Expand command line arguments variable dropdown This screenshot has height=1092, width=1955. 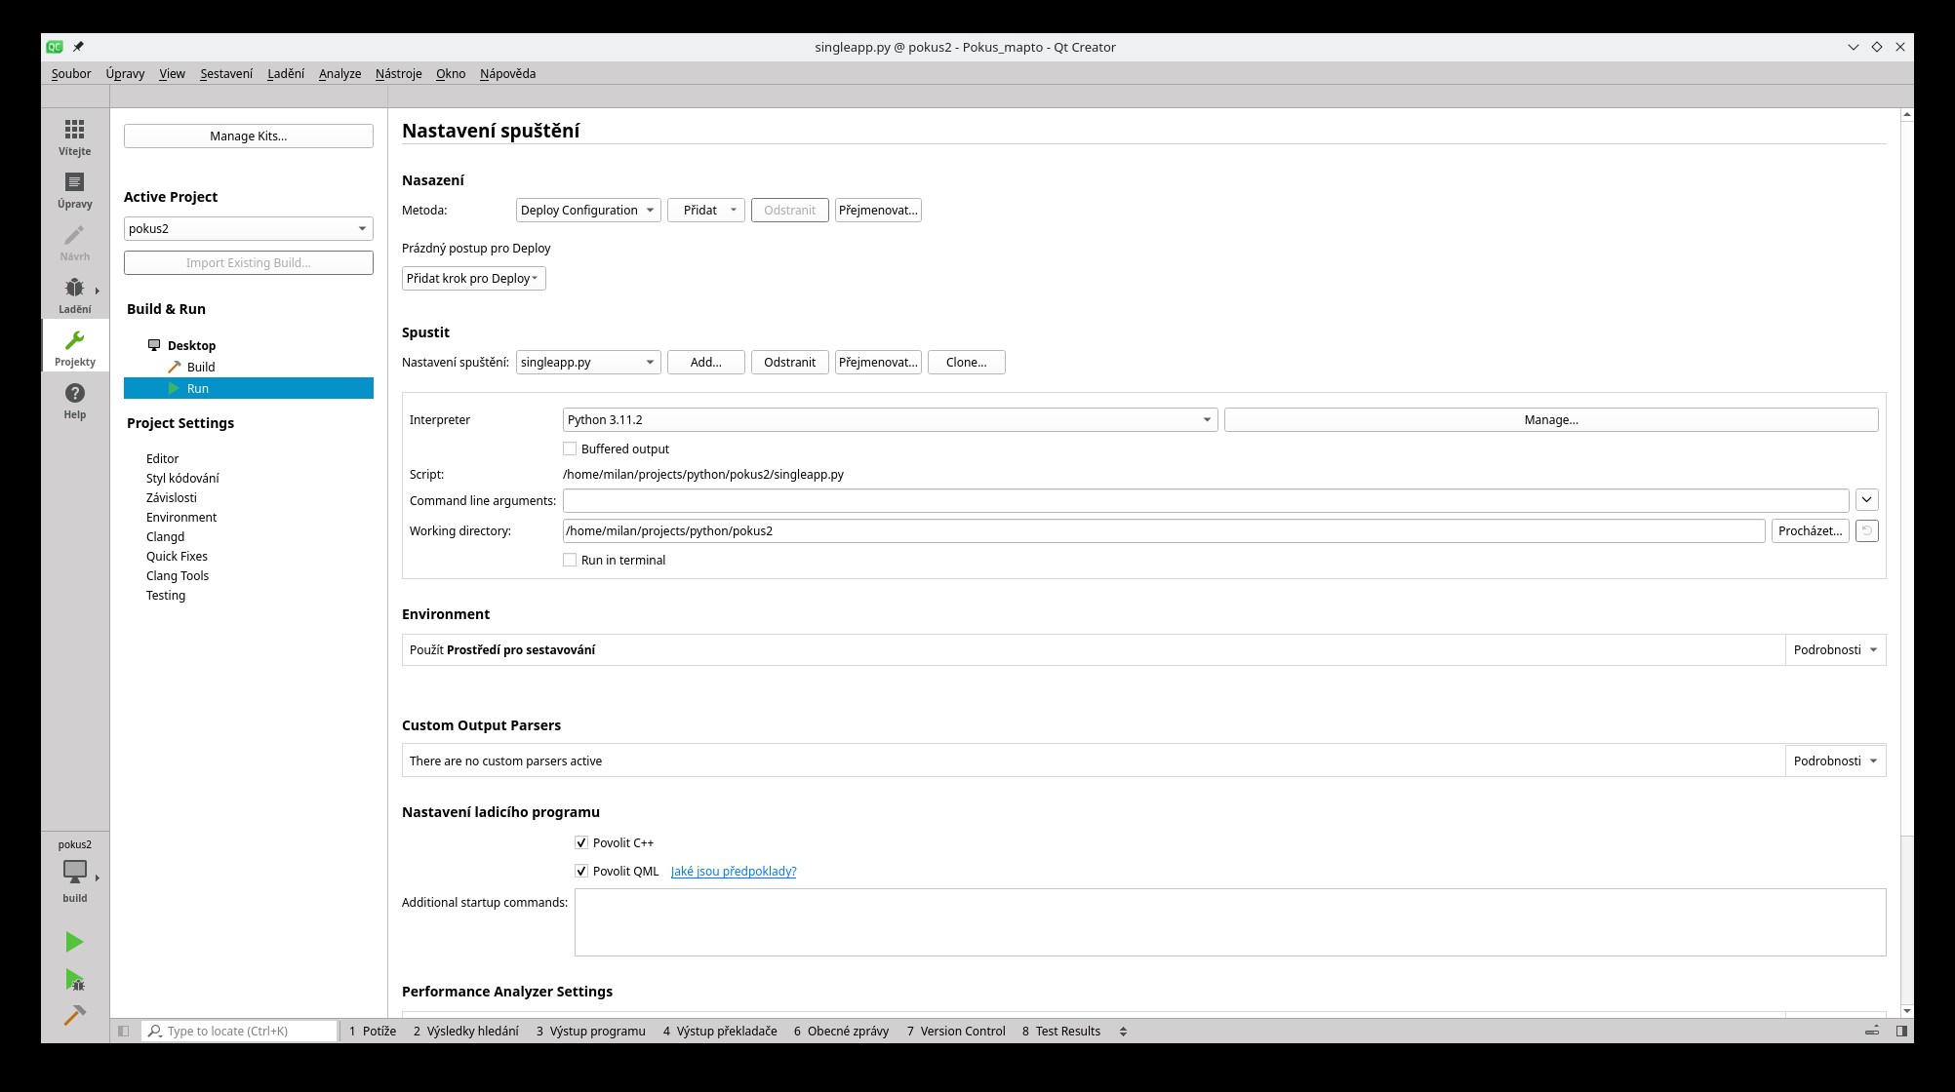[1866, 499]
